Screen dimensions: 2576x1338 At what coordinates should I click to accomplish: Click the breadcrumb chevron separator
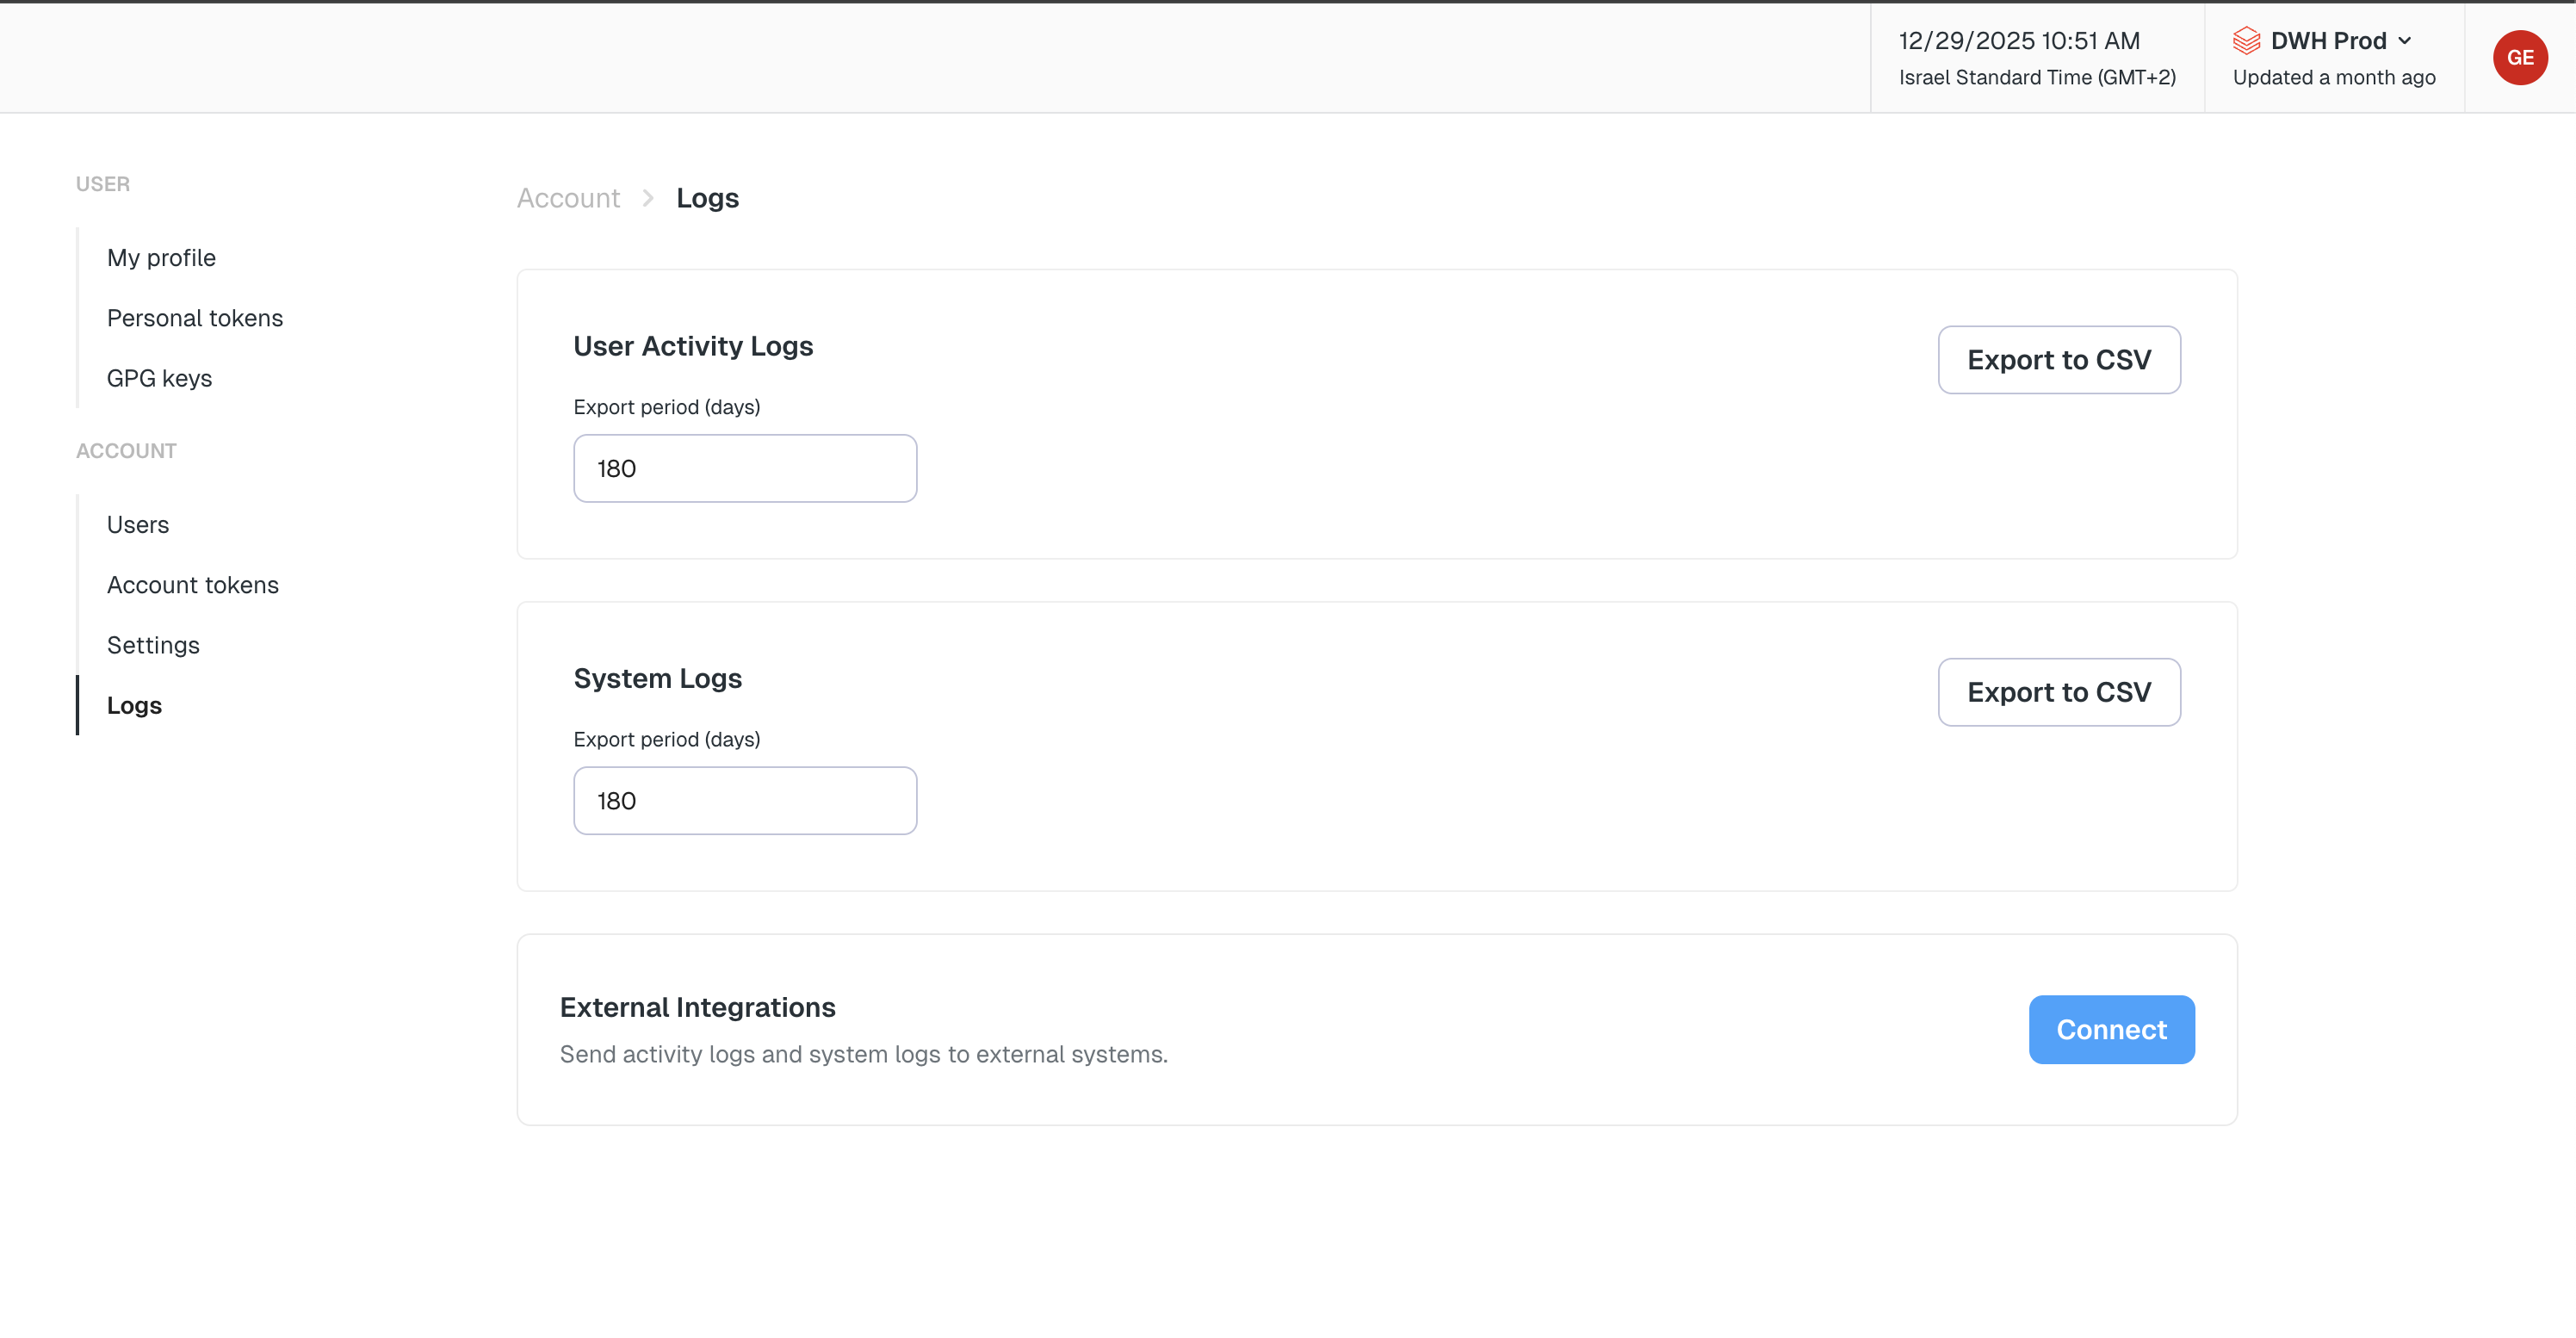pyautogui.click(x=648, y=198)
